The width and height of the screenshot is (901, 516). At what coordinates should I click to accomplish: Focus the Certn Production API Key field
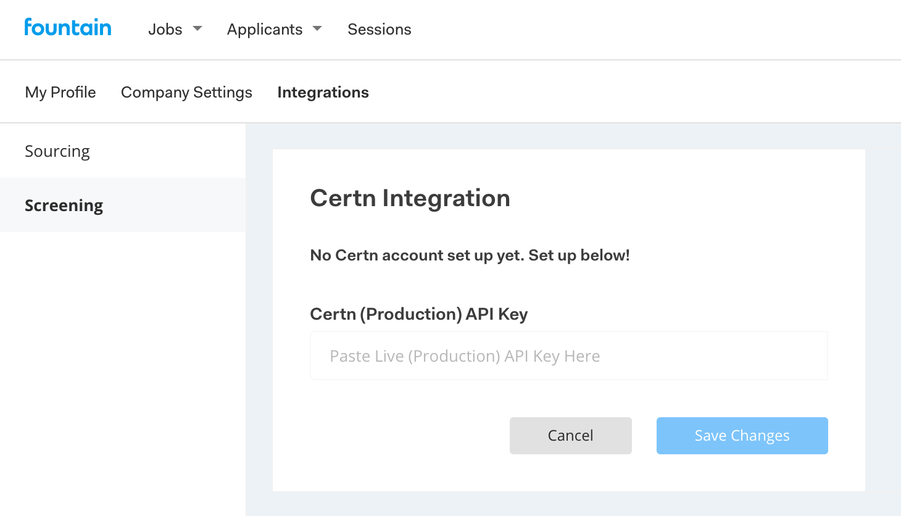click(x=568, y=355)
